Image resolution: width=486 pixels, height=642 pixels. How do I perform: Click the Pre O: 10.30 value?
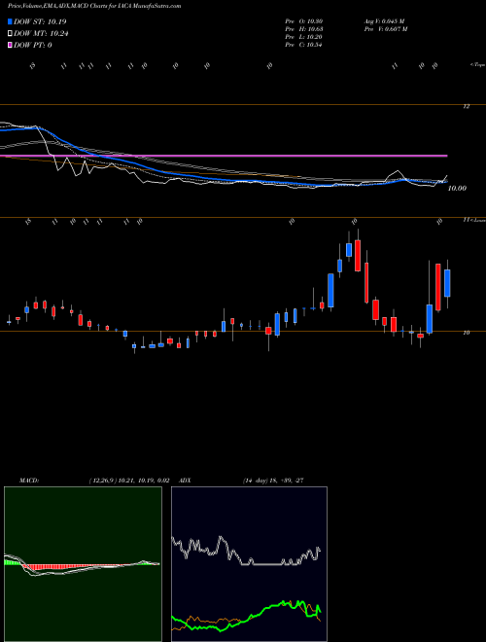point(304,21)
